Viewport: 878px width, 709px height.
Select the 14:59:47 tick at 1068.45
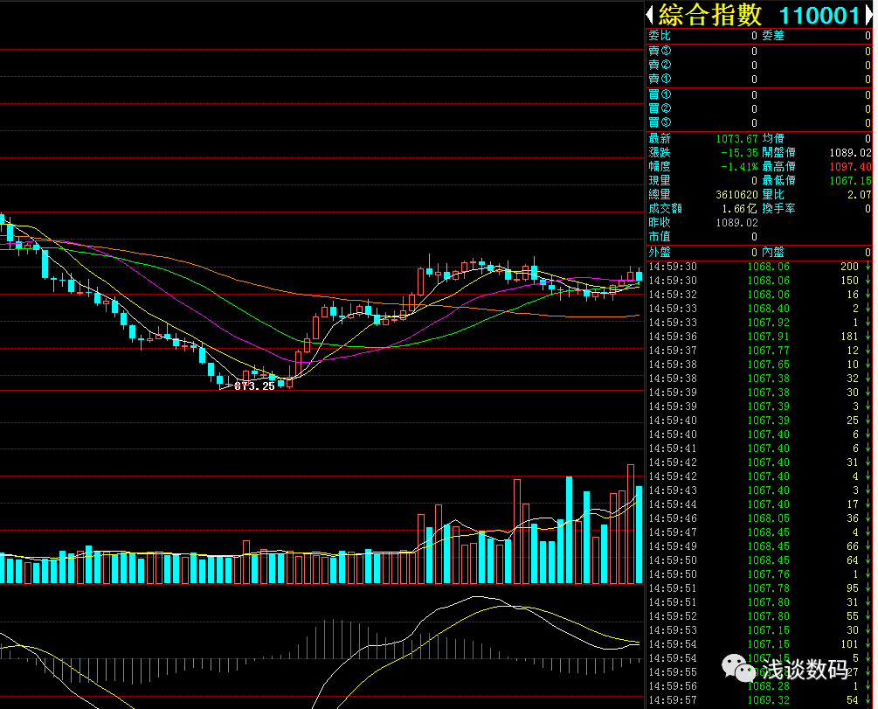pos(759,532)
